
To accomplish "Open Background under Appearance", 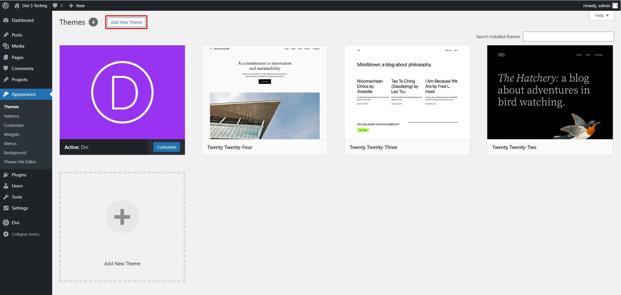I will (15, 153).
